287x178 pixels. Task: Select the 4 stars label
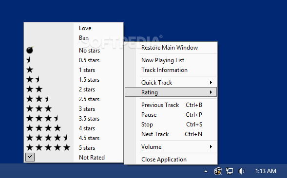(x=87, y=128)
